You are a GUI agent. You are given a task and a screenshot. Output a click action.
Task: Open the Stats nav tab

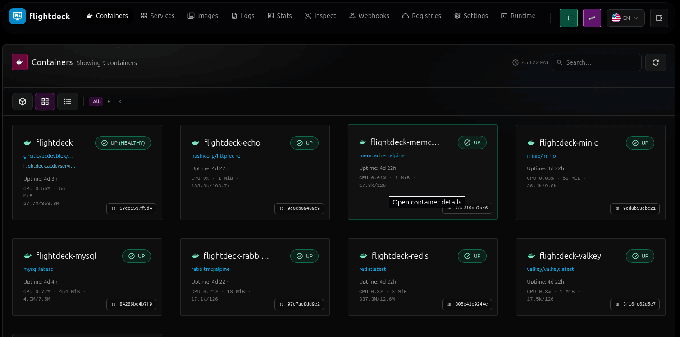click(280, 16)
